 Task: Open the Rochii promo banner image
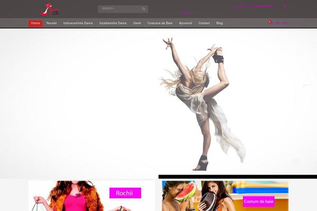pos(92,196)
